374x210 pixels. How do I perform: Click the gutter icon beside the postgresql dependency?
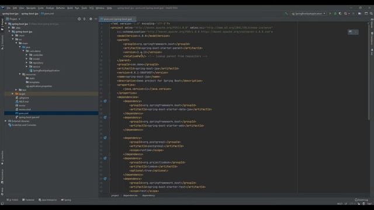coord(105,138)
